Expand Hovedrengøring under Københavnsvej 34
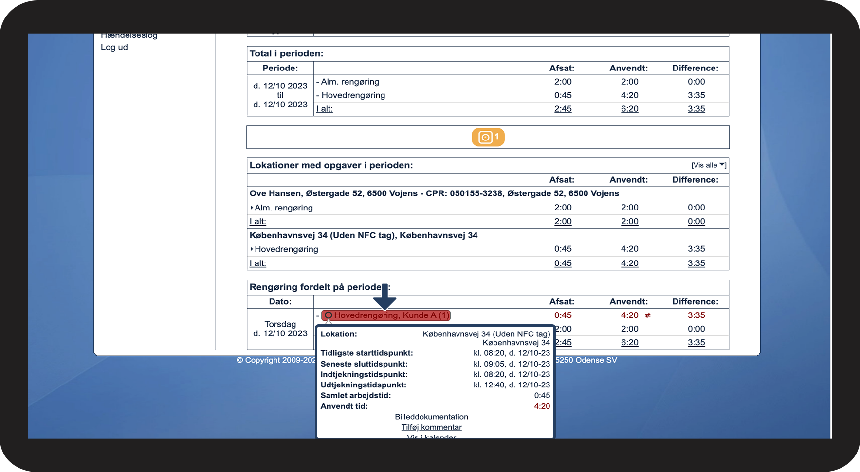This screenshot has width=860, height=472. [x=284, y=249]
